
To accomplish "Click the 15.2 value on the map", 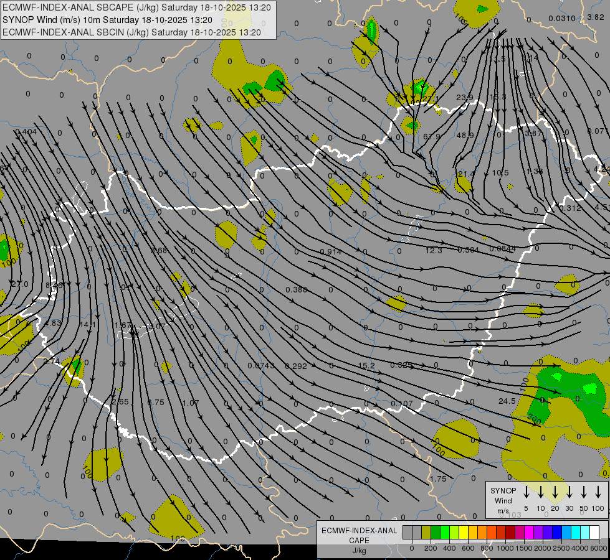I will click(366, 366).
